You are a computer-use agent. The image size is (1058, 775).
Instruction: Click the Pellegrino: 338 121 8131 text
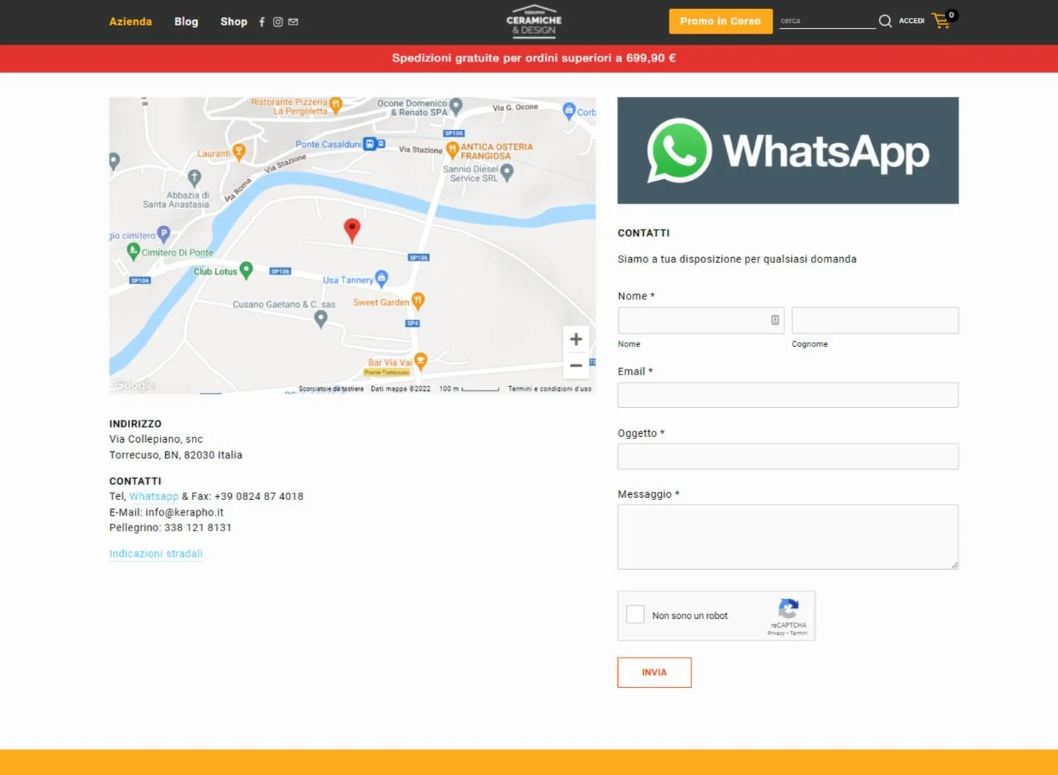click(x=170, y=528)
